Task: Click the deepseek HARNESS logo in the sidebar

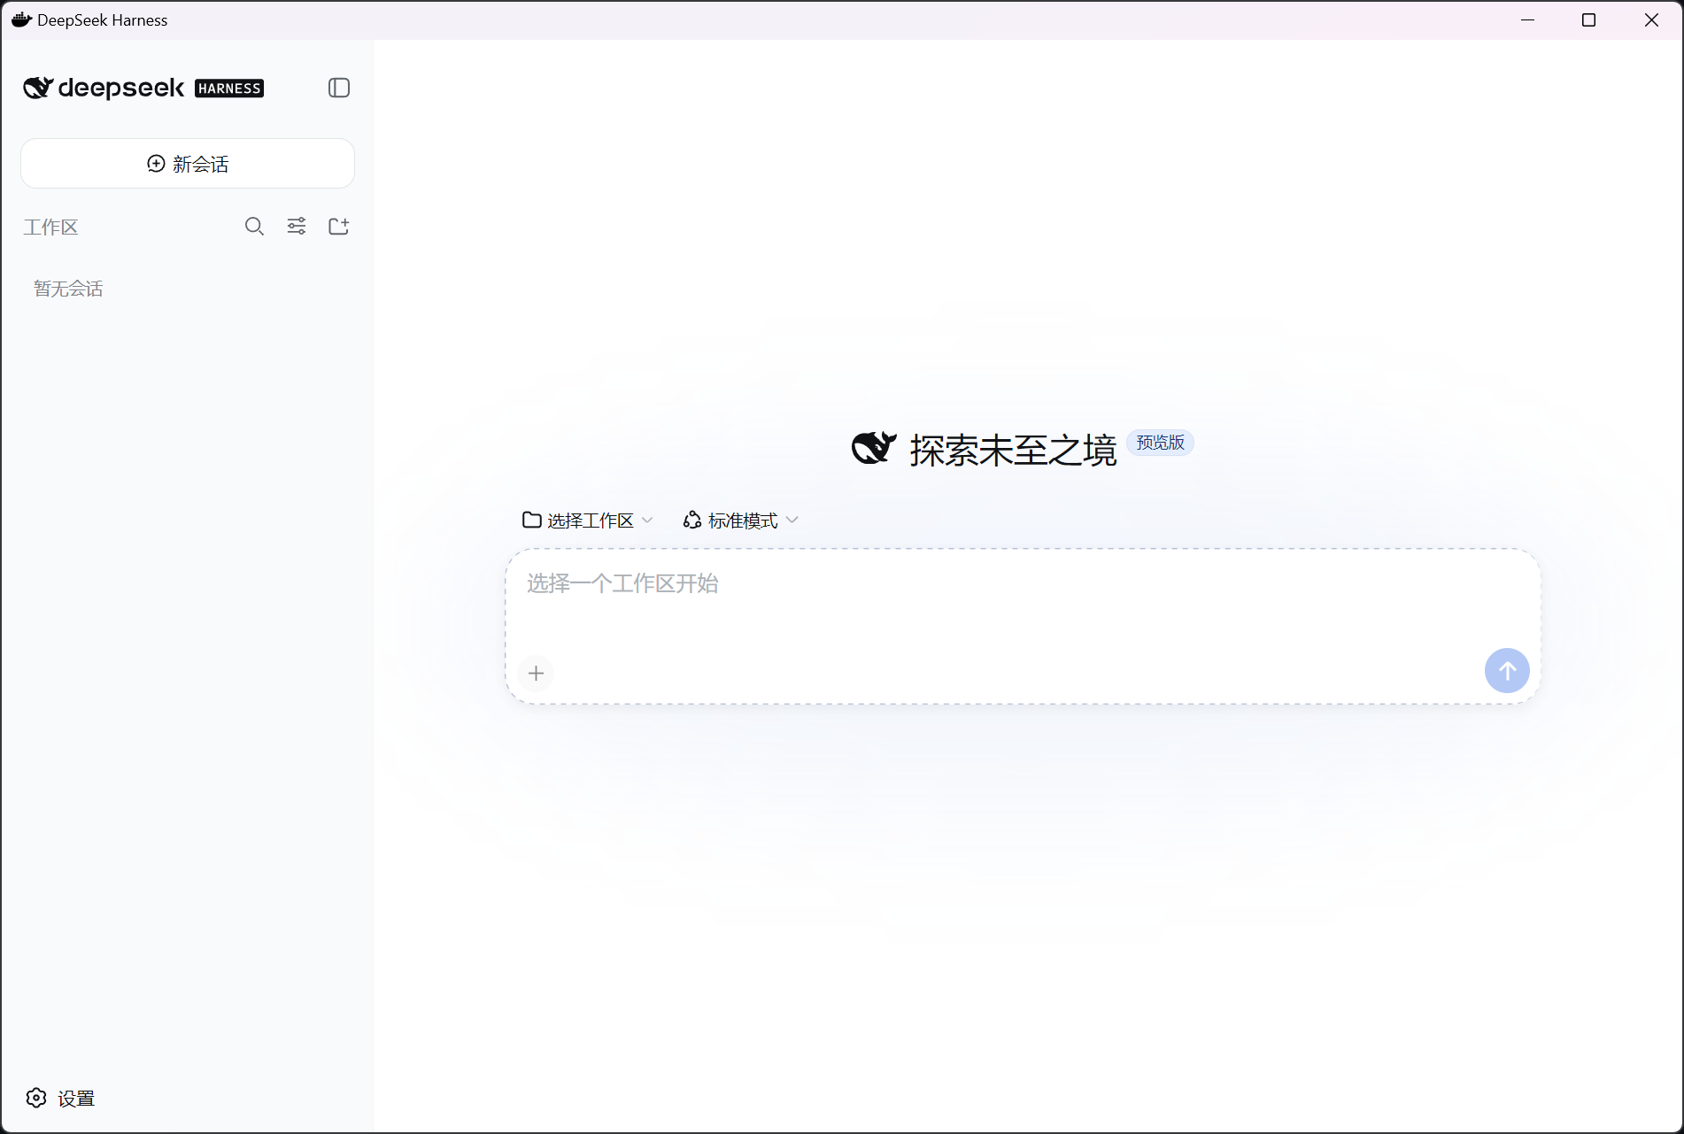Action: pos(143,88)
